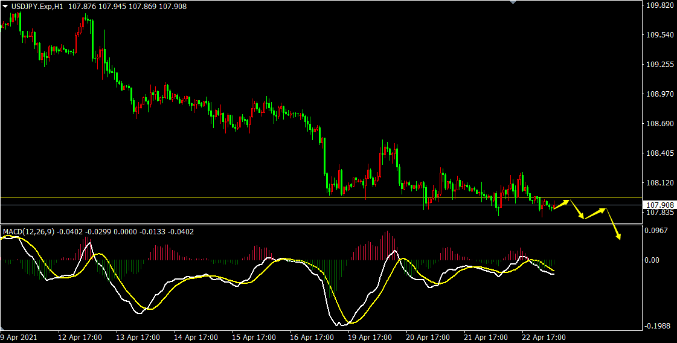677x343 pixels.
Task: Select the first upward yellow arrow
Action: [x=562, y=204]
